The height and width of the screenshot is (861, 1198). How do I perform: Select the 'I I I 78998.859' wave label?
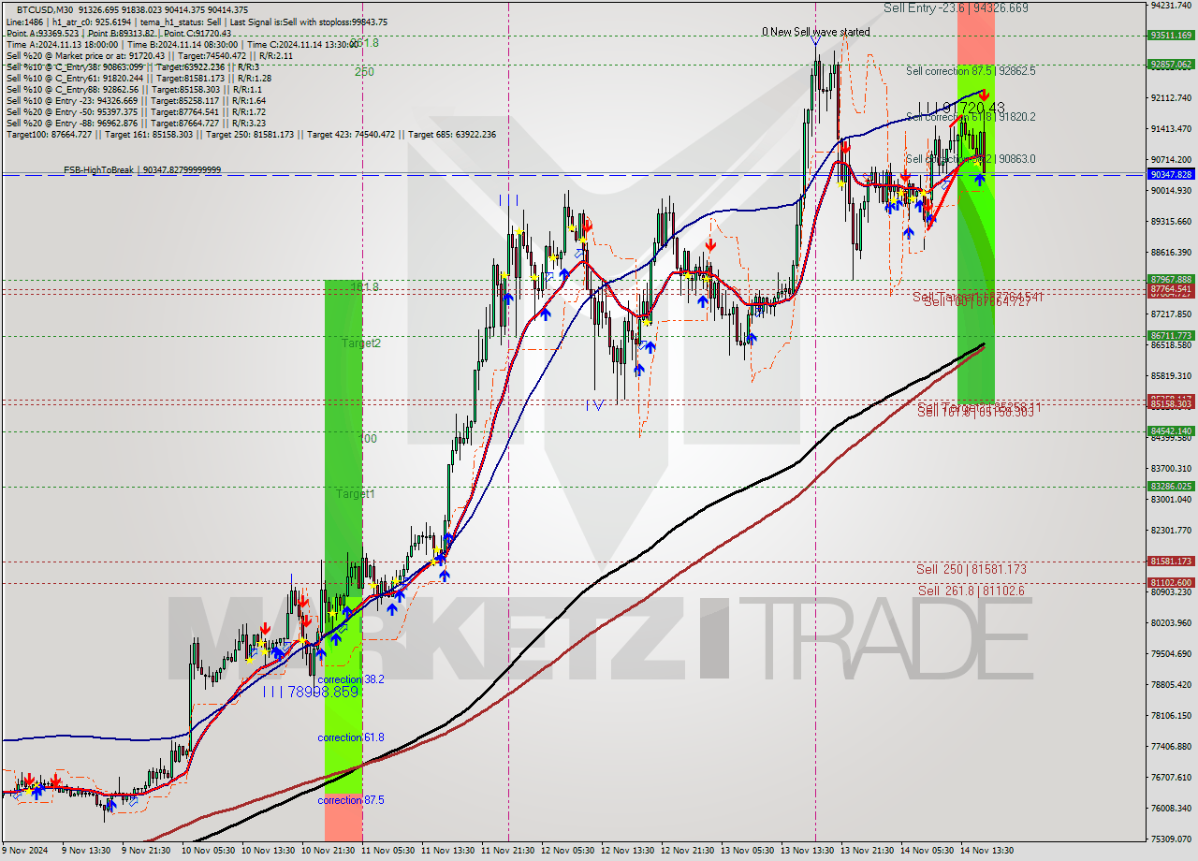[310, 692]
